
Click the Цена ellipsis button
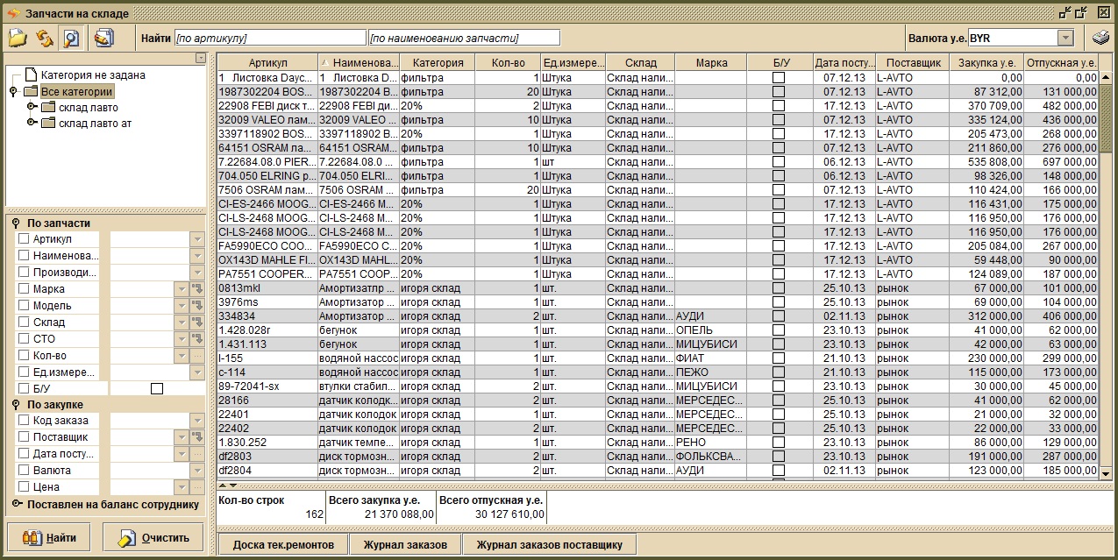197,486
